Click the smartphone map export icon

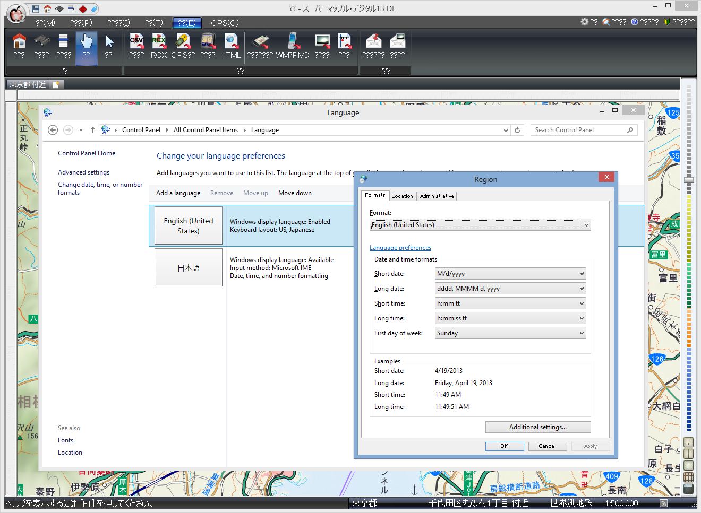[260, 41]
